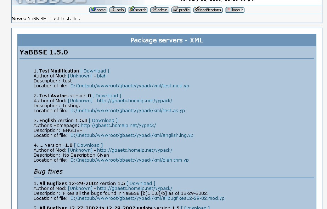The width and height of the screenshot is (327, 209).
Task: Open the help button with question mark
Action: (x=118, y=10)
